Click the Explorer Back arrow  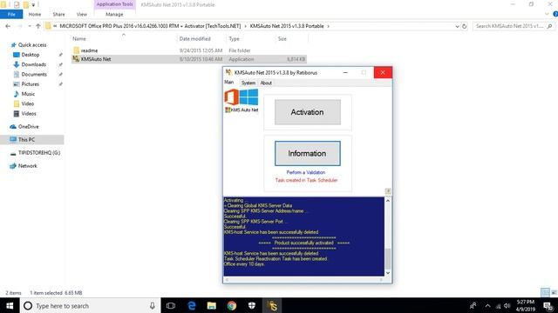coord(8,26)
